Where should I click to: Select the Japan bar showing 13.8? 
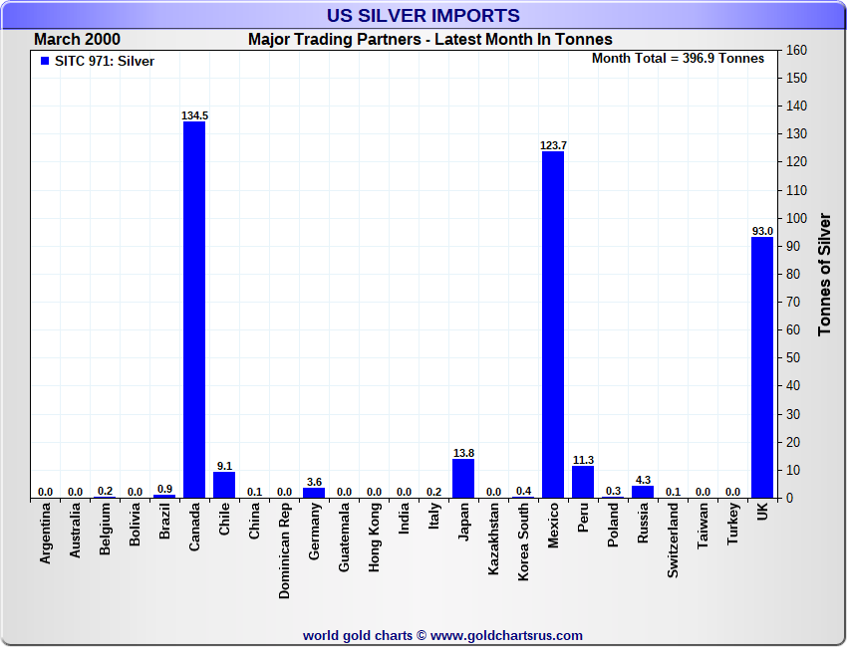click(463, 478)
